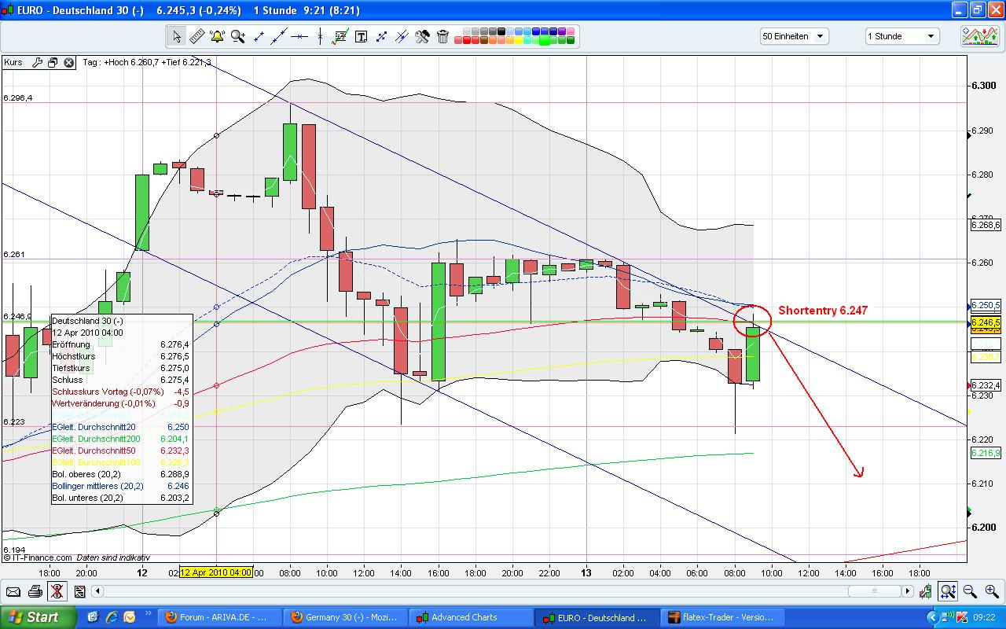
Task: Click the envelope mail icon
Action: [13, 591]
